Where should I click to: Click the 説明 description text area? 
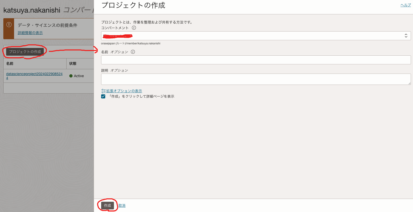tap(256, 79)
